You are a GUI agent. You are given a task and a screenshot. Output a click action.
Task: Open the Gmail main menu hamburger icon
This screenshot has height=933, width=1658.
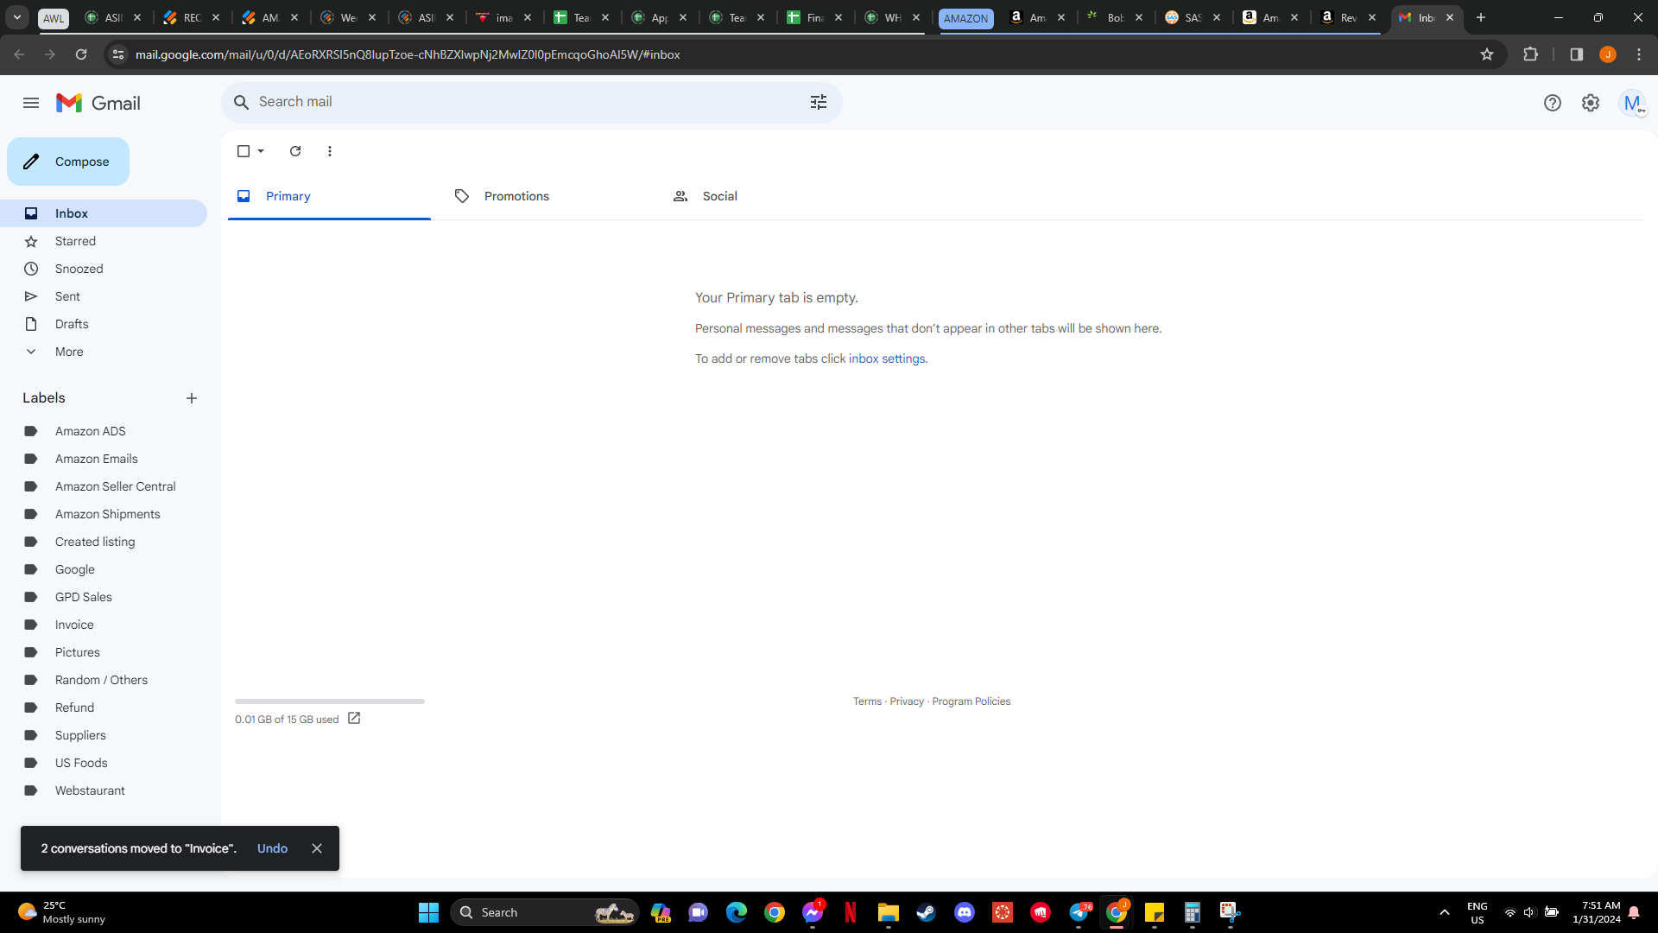pyautogui.click(x=31, y=103)
